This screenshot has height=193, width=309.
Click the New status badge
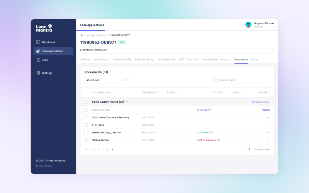pos(122,42)
